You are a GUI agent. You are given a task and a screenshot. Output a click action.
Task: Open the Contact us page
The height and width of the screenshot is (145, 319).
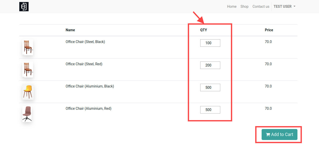[261, 6]
